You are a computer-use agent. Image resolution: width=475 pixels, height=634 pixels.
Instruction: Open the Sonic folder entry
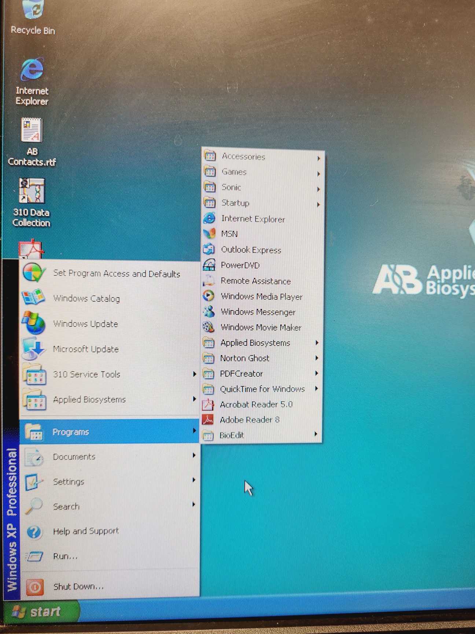click(x=263, y=187)
